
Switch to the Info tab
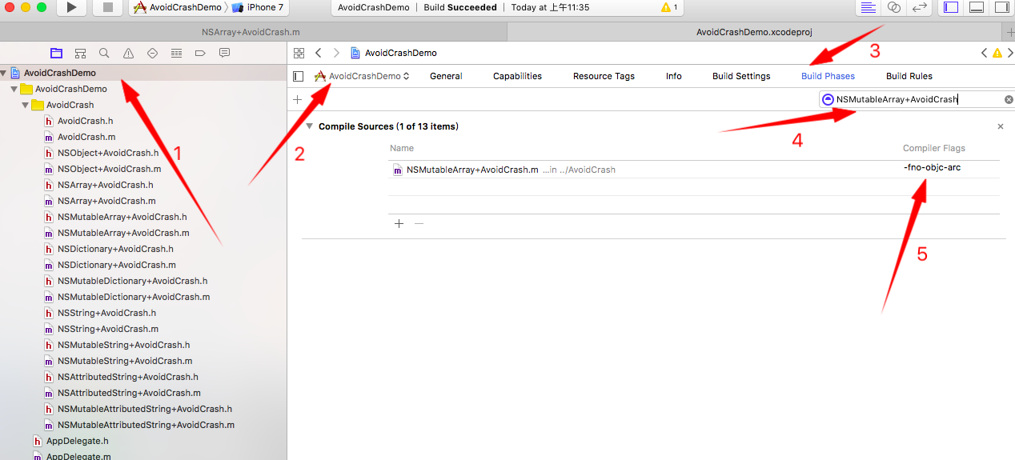(x=674, y=76)
